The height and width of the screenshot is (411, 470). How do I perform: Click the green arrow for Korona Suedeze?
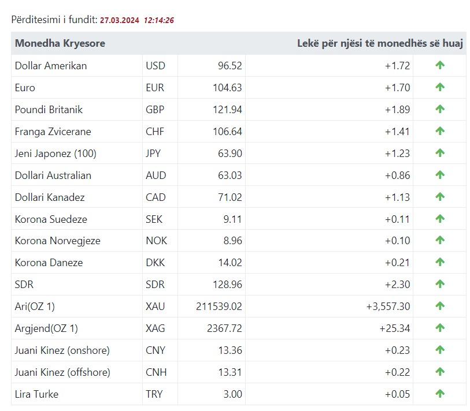tap(439, 219)
